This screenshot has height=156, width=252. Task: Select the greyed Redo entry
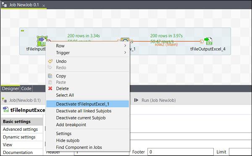click(88, 68)
